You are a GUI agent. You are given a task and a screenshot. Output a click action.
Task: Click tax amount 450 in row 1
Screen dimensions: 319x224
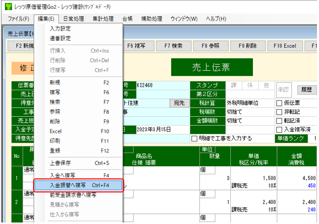click(311, 185)
